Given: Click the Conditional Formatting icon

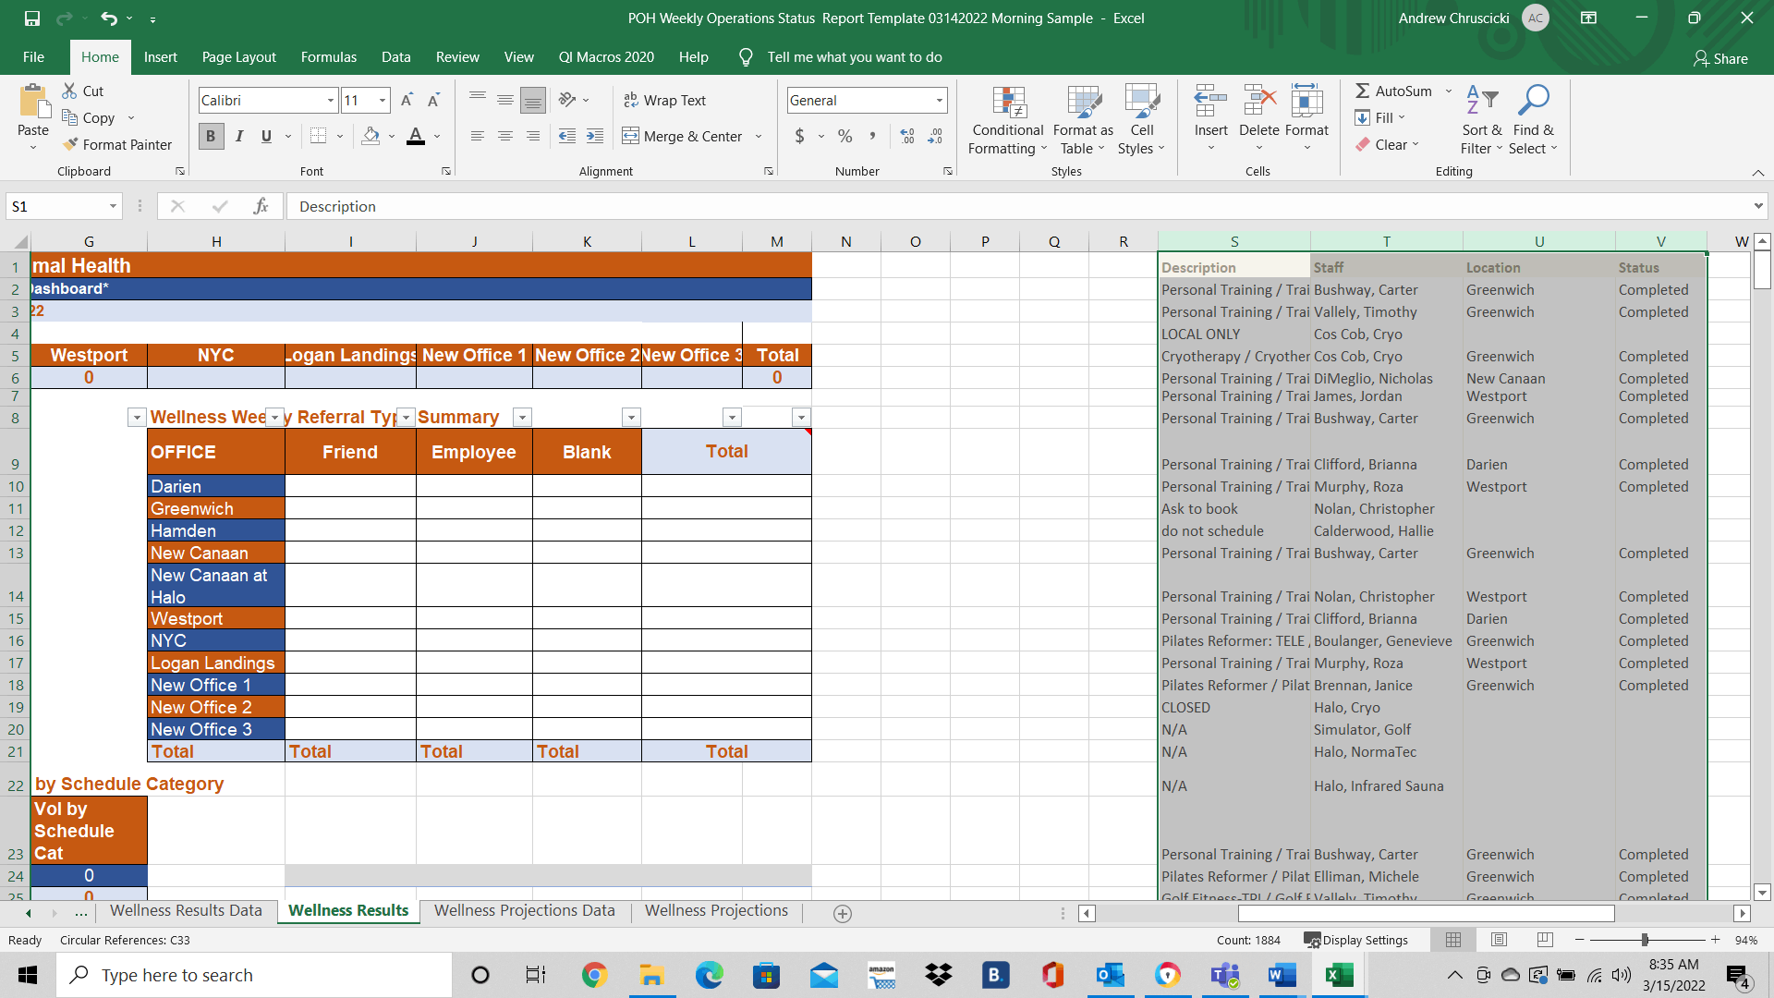Looking at the screenshot, I should [1008, 103].
